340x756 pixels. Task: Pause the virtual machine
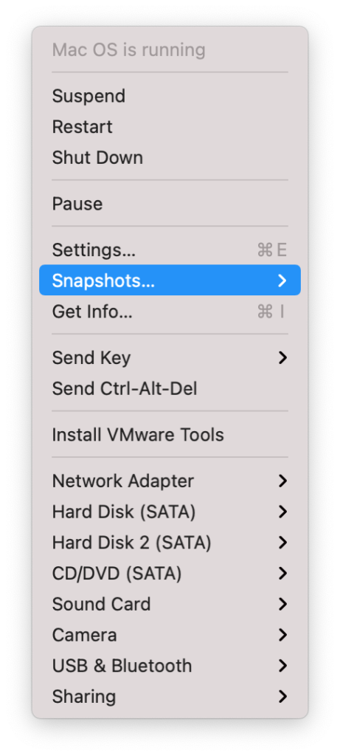[x=170, y=204]
